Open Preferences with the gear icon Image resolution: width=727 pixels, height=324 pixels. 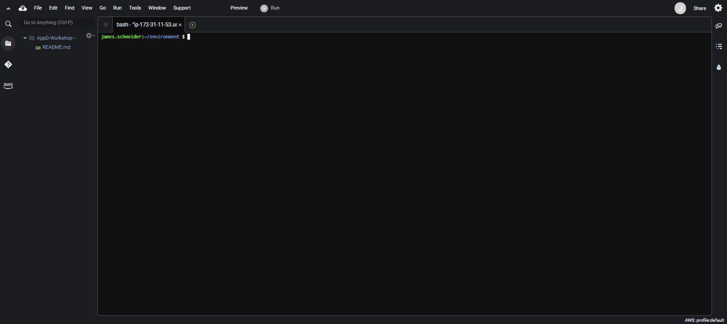click(x=718, y=8)
